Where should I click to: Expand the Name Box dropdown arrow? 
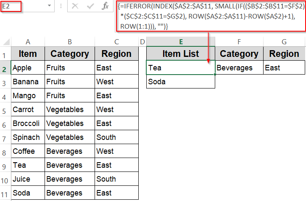50,6
